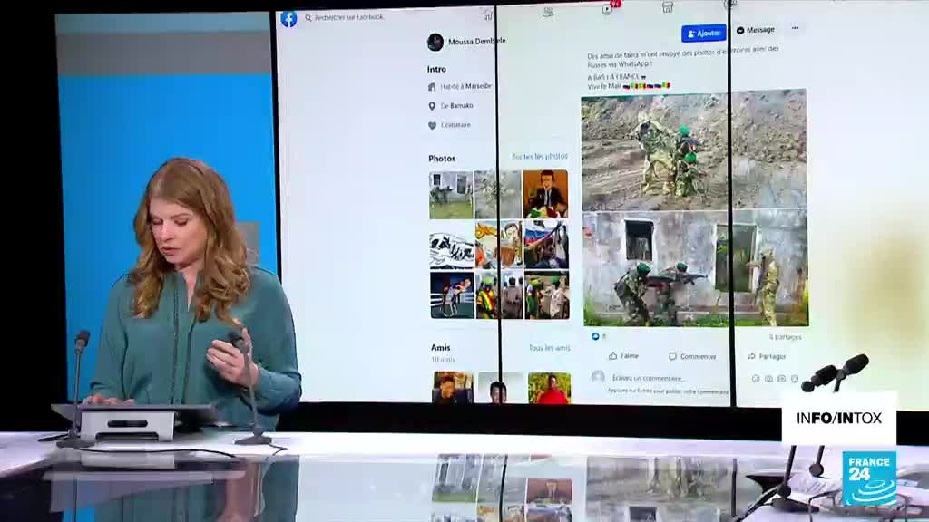Open the Facebook home icon
This screenshot has height=522, width=929.
click(488, 14)
